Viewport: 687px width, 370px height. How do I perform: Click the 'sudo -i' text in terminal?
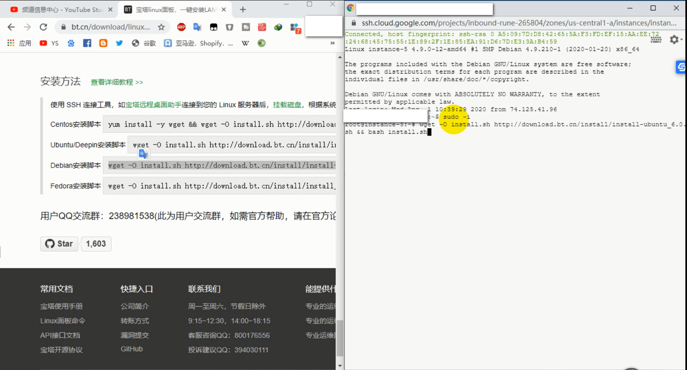(x=456, y=117)
